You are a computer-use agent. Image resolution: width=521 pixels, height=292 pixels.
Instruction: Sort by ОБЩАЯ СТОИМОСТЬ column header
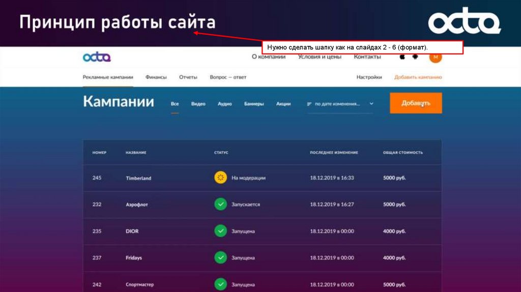[x=403, y=153]
